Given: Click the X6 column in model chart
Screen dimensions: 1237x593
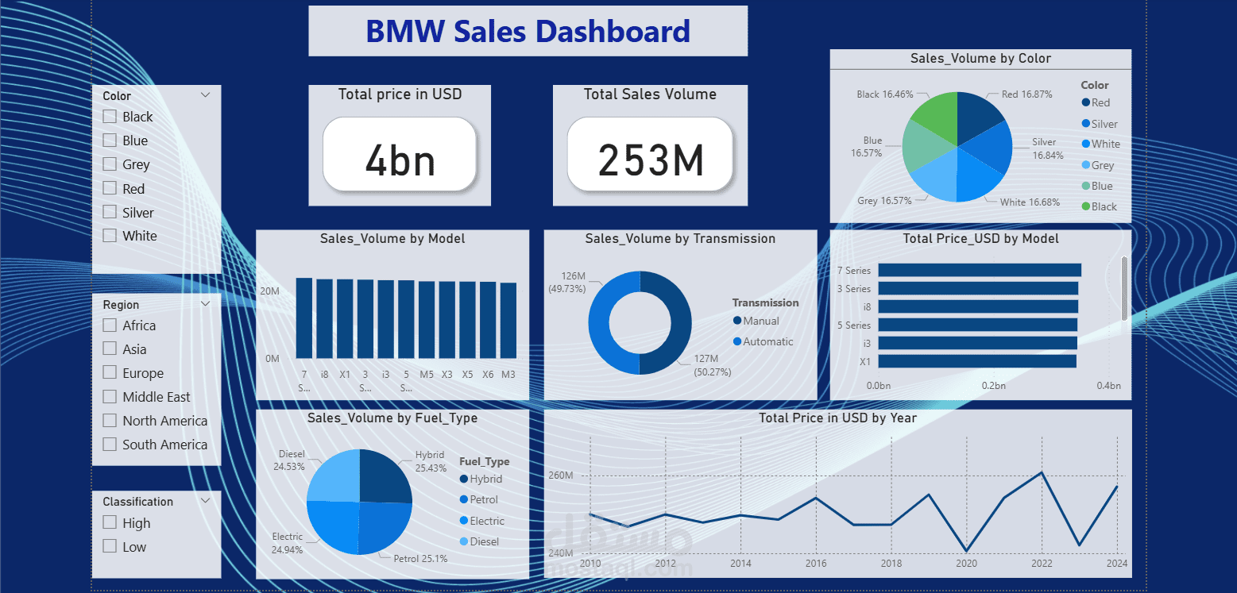Looking at the screenshot, I should pos(488,320).
